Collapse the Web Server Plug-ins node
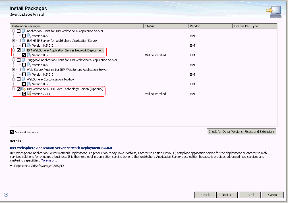 pyautogui.click(x=13, y=69)
